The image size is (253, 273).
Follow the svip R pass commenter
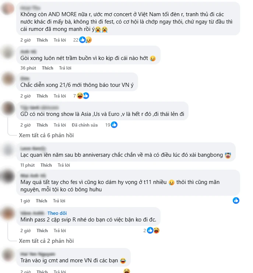click(57, 213)
